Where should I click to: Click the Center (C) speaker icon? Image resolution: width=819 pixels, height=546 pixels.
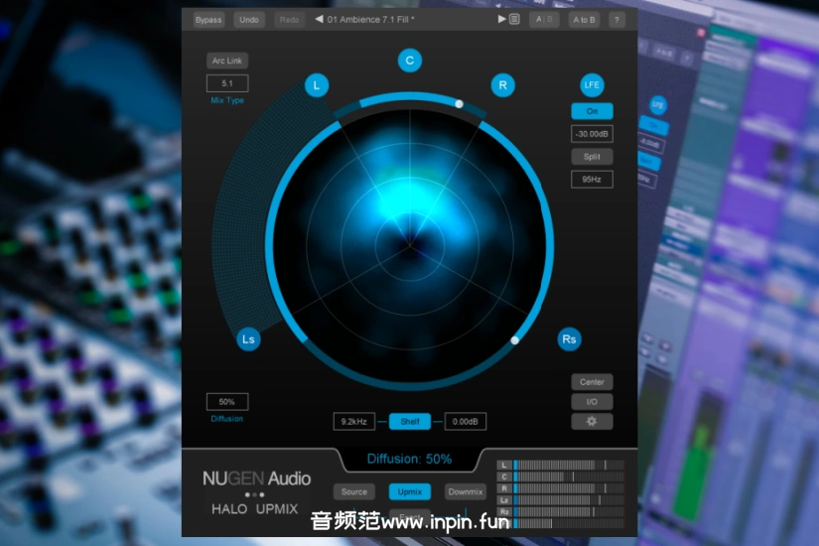[x=409, y=61]
